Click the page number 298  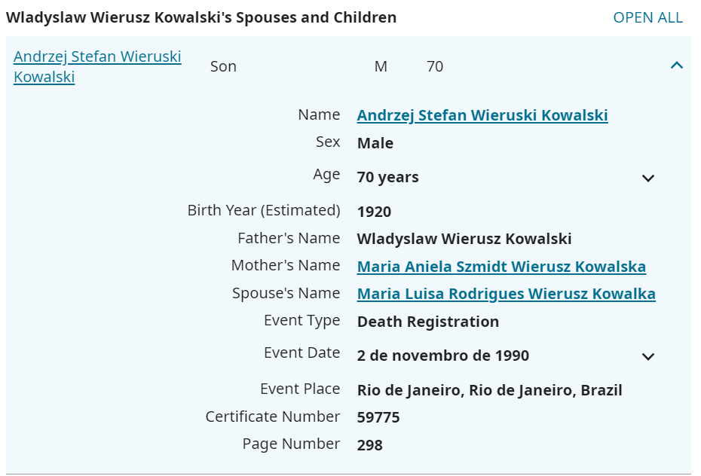[369, 444]
